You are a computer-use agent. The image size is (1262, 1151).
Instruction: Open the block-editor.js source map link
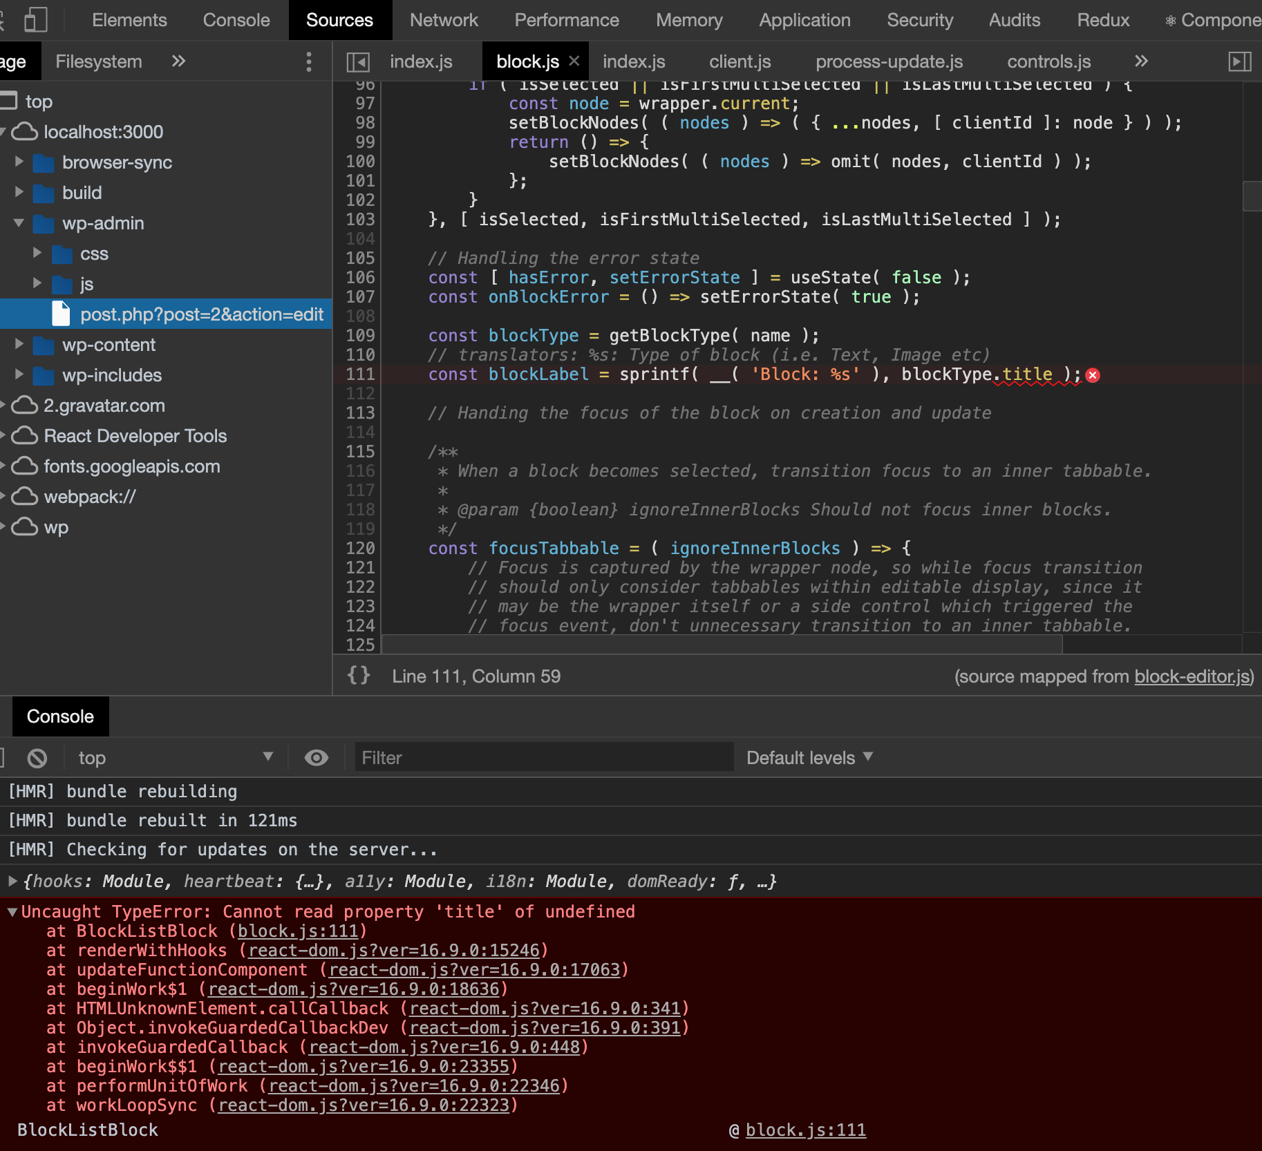click(x=1192, y=676)
